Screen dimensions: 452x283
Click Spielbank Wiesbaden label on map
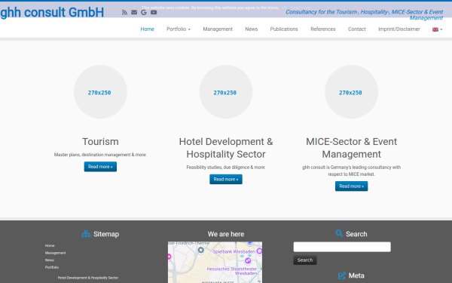(x=234, y=252)
